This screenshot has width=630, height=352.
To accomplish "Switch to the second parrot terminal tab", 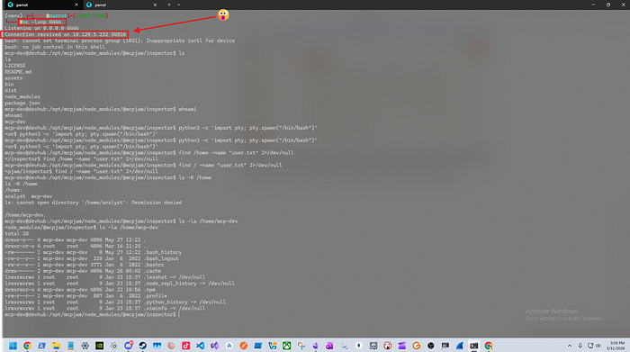I will (x=121, y=5).
